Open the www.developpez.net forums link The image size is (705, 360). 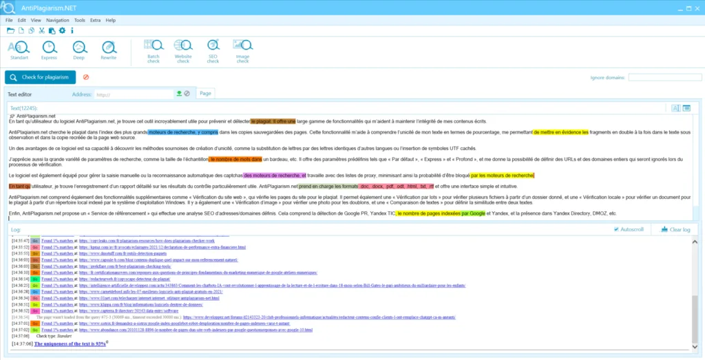[x=319, y=317]
